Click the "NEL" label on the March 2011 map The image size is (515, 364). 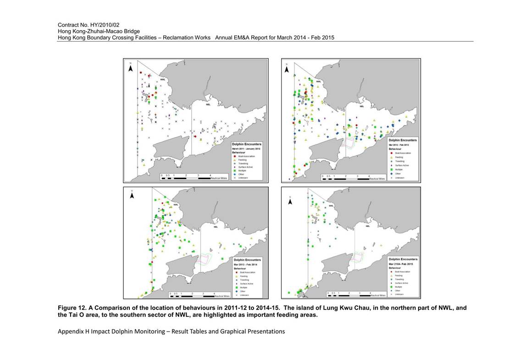click(x=208, y=105)
